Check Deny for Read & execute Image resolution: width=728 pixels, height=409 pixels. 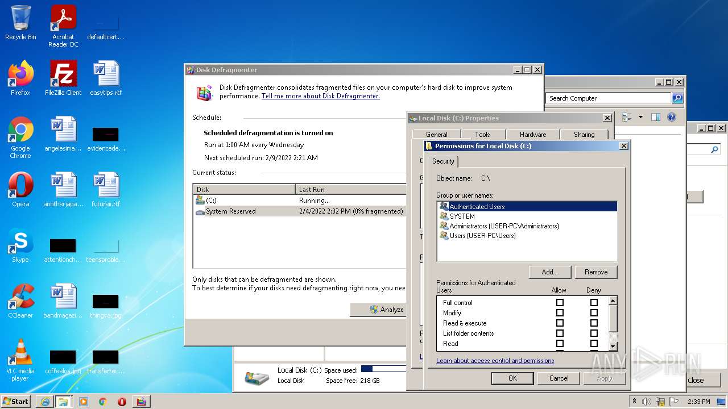(594, 323)
